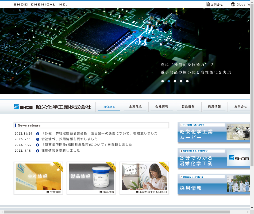Open the RECRUITING 採用情報 side banner

click(x=213, y=184)
